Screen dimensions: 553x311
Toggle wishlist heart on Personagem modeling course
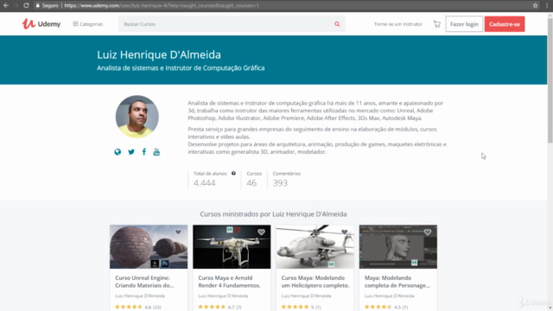428,232
